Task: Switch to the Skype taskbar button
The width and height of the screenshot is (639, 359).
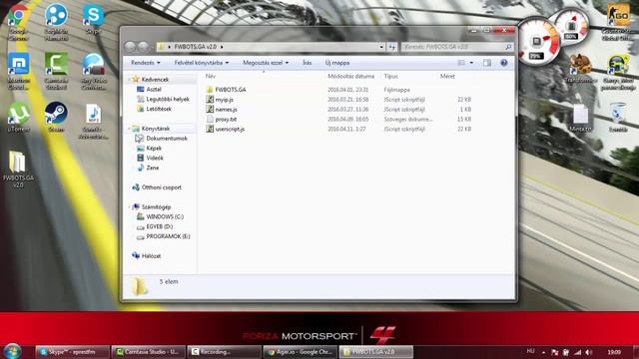Action: [72, 352]
